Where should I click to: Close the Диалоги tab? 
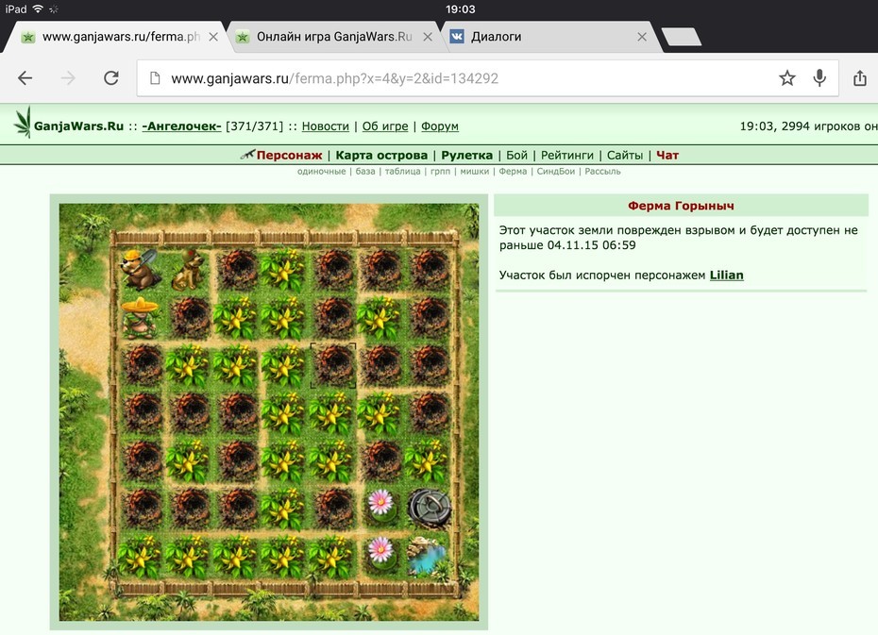tap(642, 37)
